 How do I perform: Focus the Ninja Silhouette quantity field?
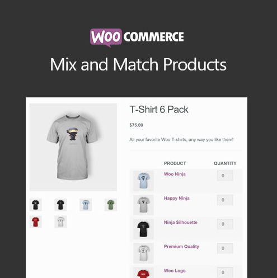(x=225, y=224)
